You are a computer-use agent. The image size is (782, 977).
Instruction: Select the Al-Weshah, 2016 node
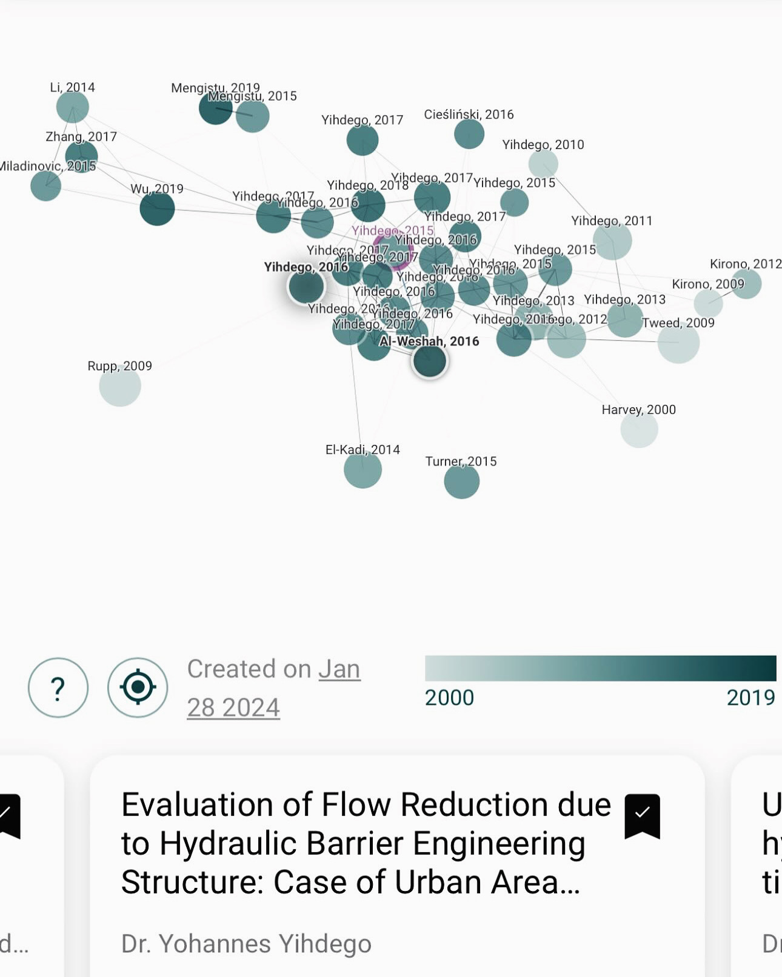click(x=430, y=361)
